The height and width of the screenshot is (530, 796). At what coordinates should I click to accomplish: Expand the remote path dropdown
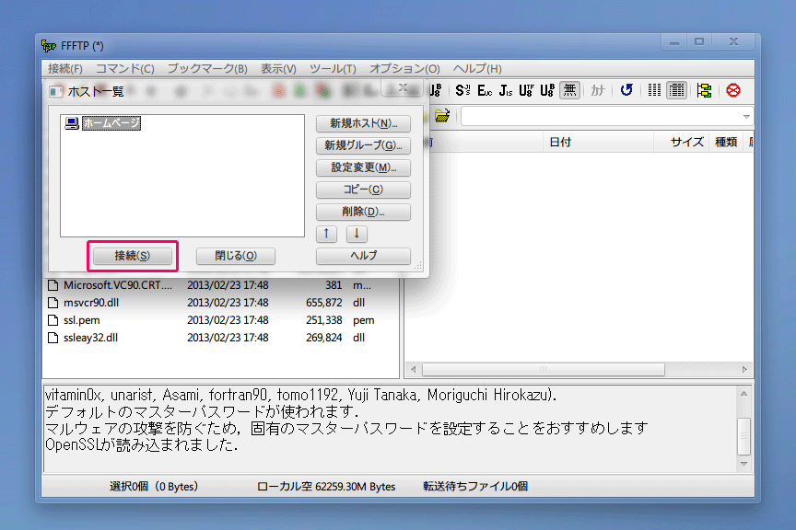746,117
